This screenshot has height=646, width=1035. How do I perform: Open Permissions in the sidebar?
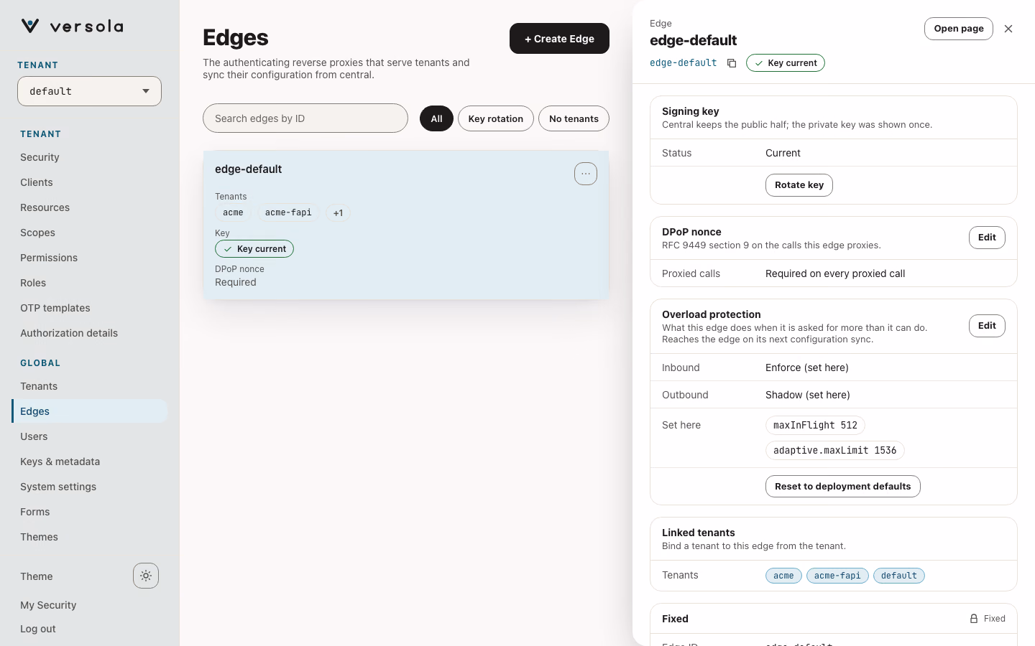(89, 258)
